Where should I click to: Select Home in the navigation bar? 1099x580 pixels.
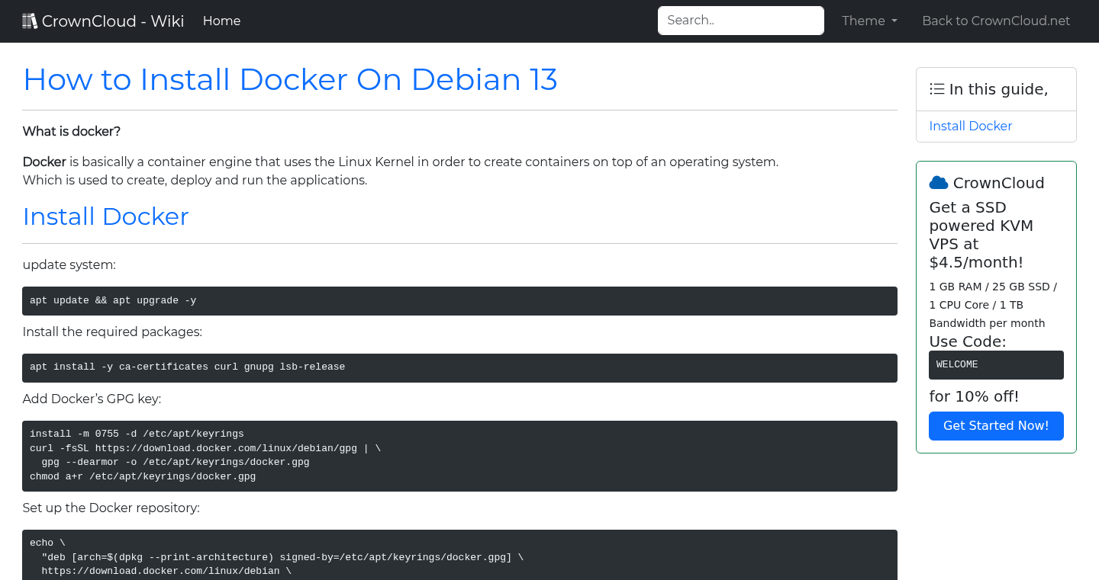click(221, 21)
